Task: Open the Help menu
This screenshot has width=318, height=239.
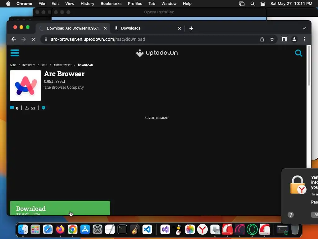Action: (187, 3)
